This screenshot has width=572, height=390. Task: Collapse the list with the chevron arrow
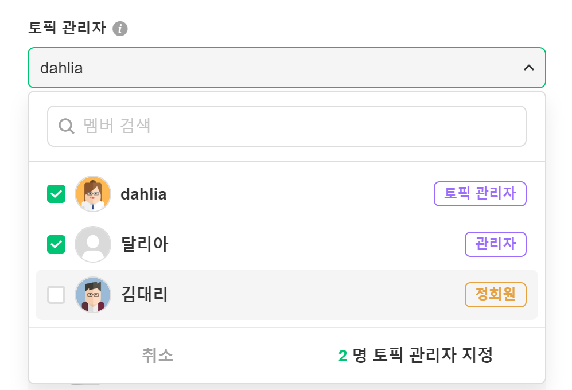tap(528, 68)
